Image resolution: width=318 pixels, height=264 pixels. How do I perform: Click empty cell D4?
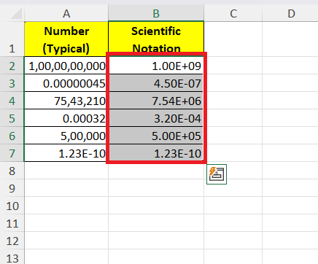[x=290, y=101]
